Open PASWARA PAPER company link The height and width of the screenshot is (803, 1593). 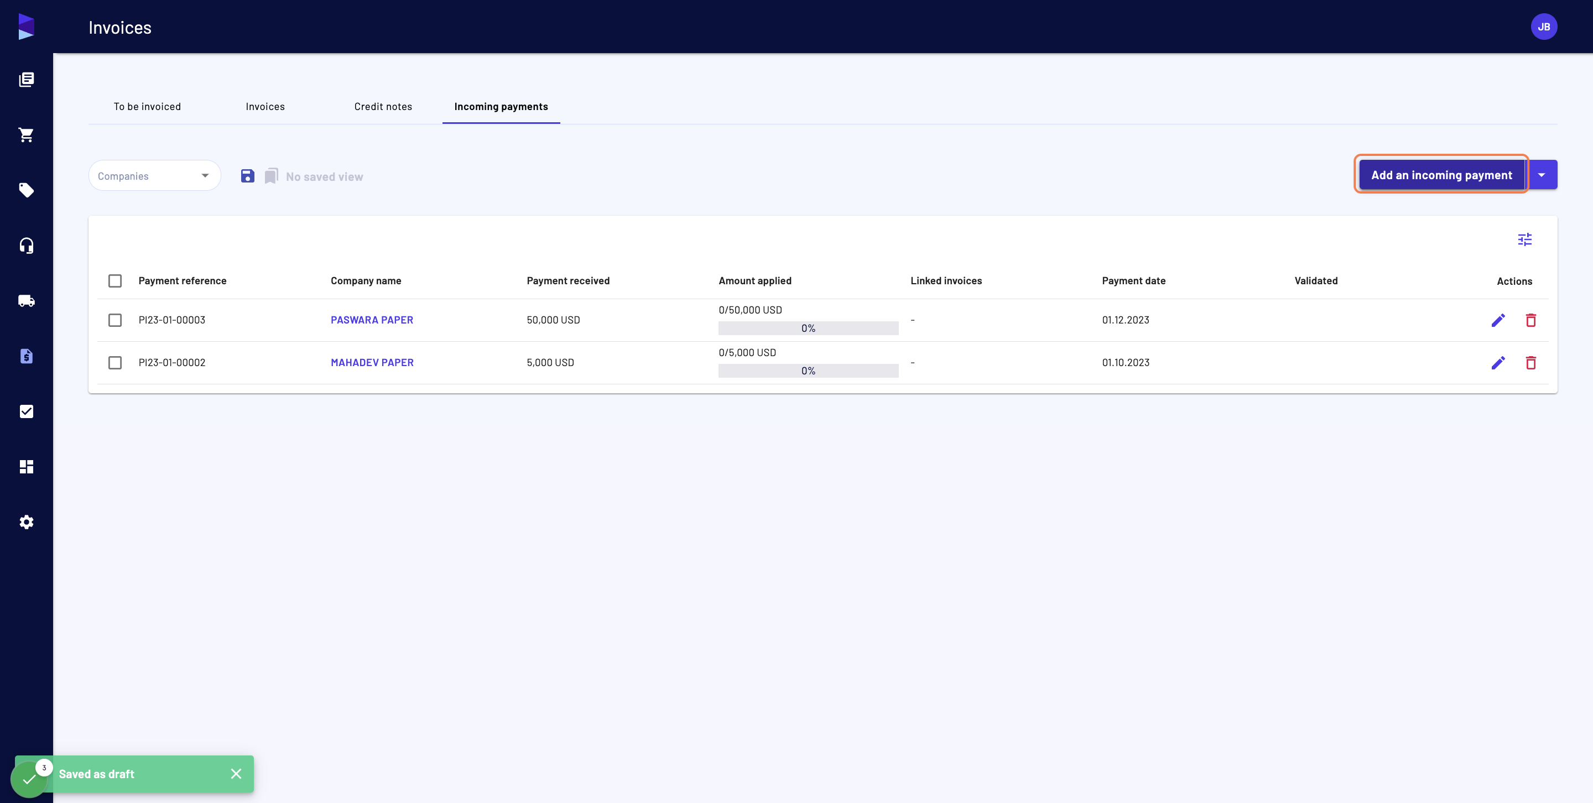[372, 320]
